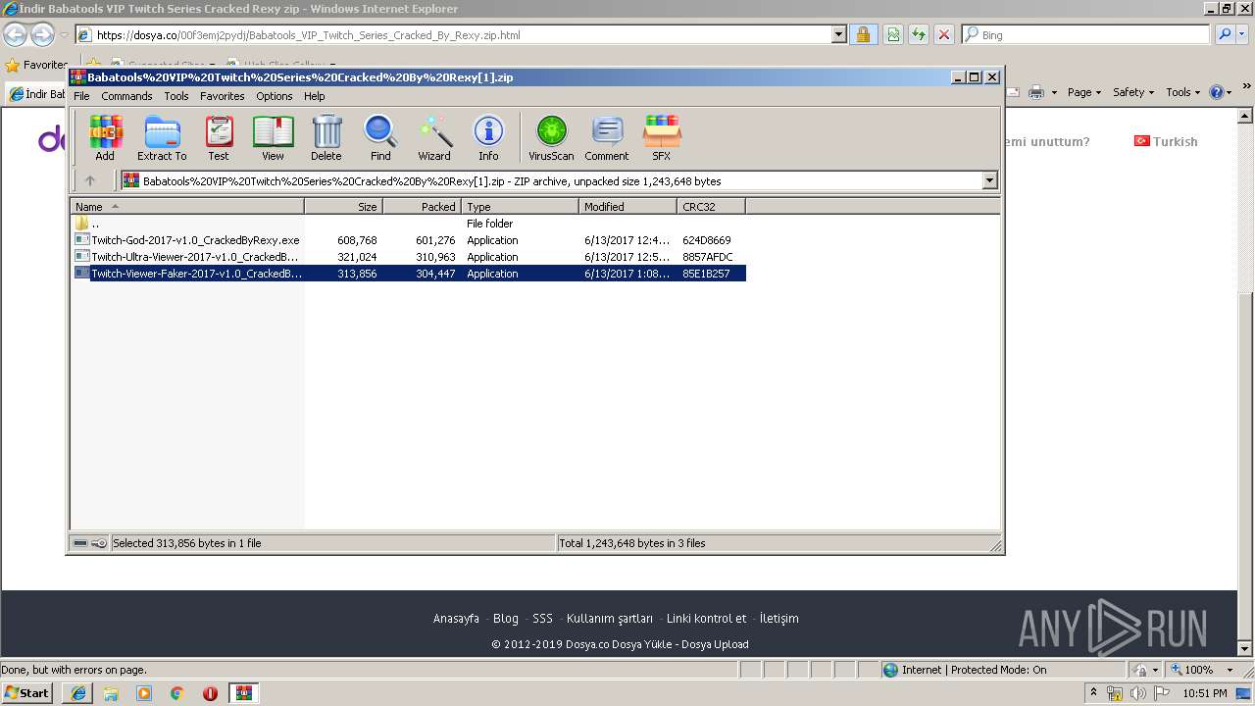This screenshot has height=706, width=1255.
Task: Click the SFX toolbar icon
Action: pyautogui.click(x=662, y=137)
